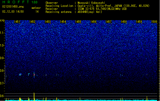This screenshot has width=160, height=101.
Task: Click the 1456 time marker
Action: [93, 22]
